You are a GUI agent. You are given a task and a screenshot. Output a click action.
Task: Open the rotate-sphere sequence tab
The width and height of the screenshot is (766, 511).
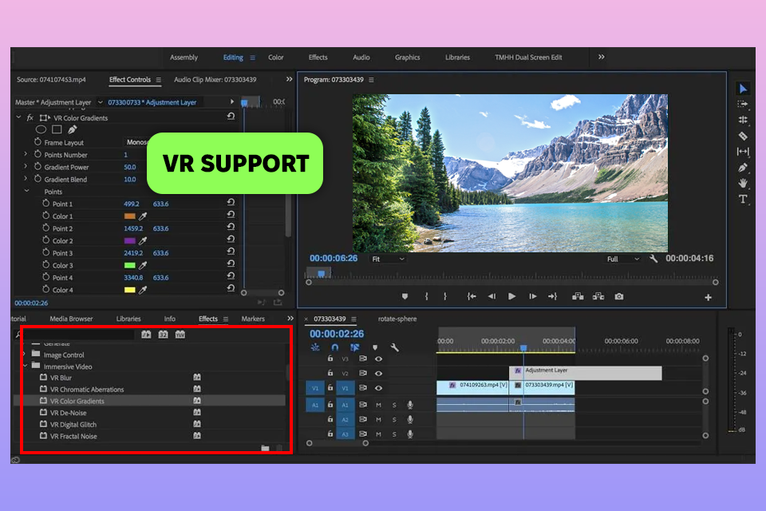pos(397,319)
